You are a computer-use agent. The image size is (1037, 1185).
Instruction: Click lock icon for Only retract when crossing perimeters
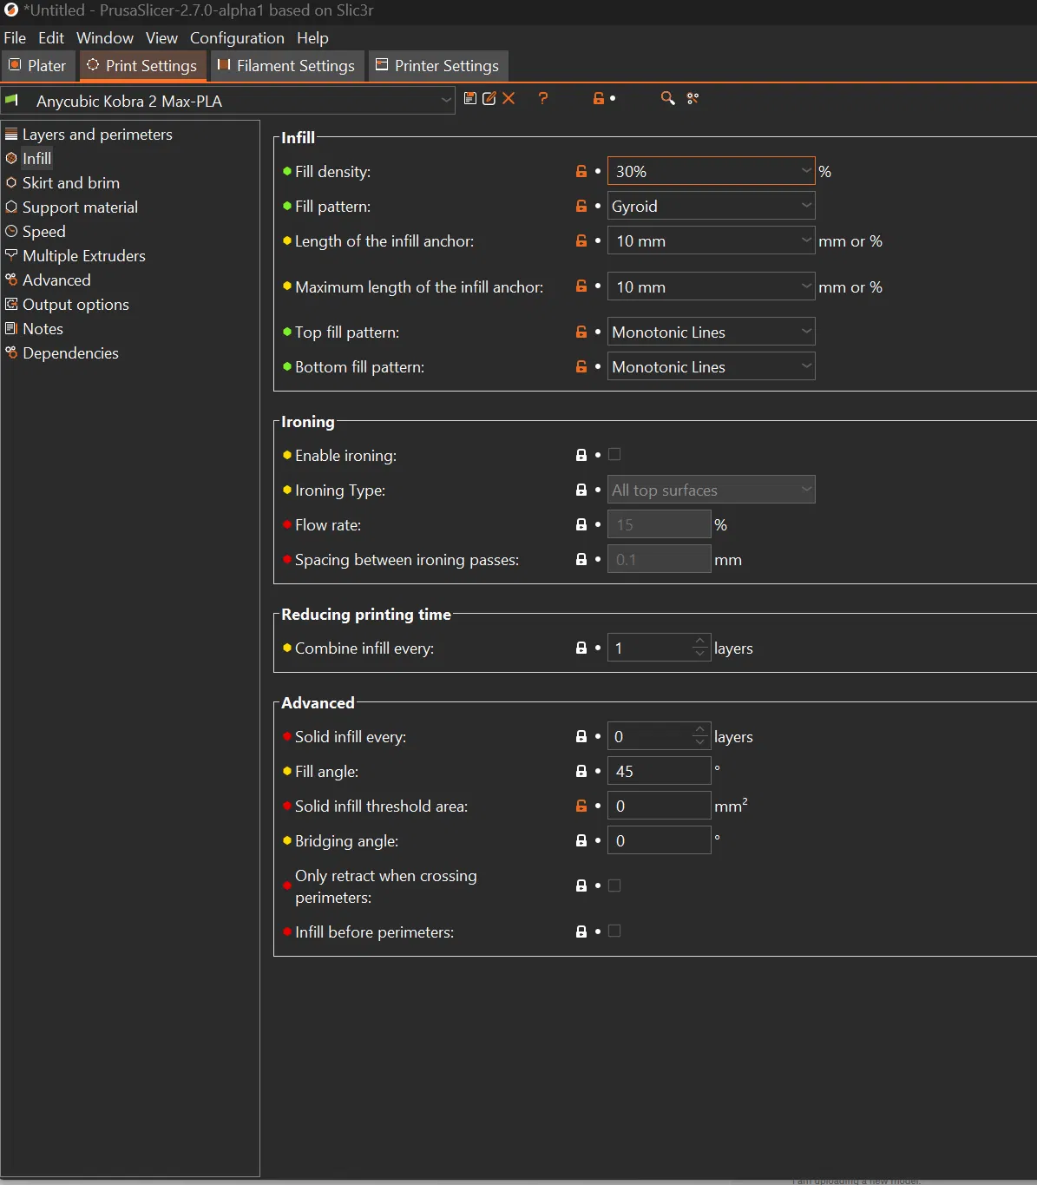pyautogui.click(x=581, y=885)
